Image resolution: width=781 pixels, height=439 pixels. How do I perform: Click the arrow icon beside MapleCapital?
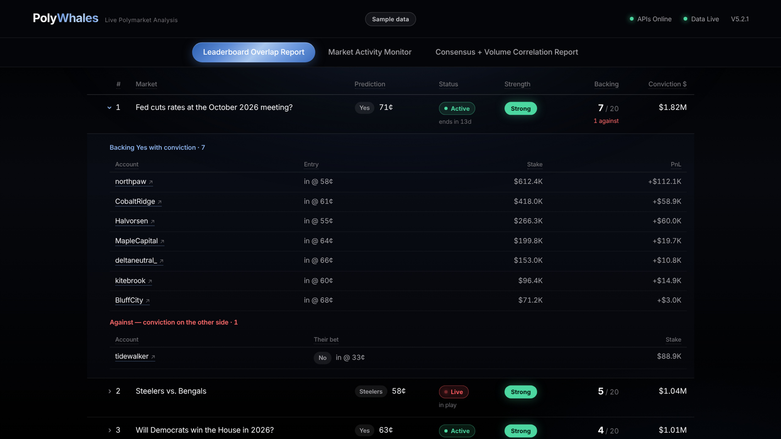[162, 241]
